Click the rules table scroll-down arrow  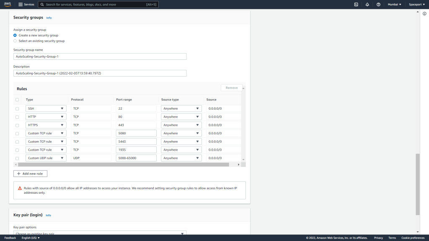[x=243, y=159]
